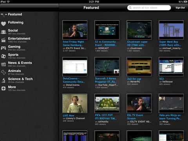Click DotaCinema - Community Dota title
Viewport: 188px width, 141px height.
click(x=74, y=80)
